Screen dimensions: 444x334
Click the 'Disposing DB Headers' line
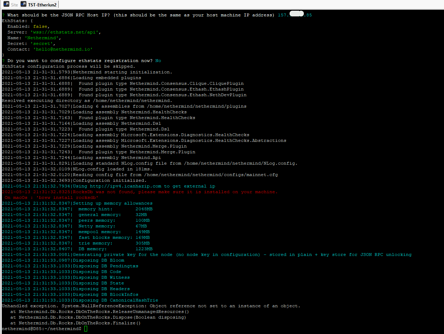click(66, 289)
